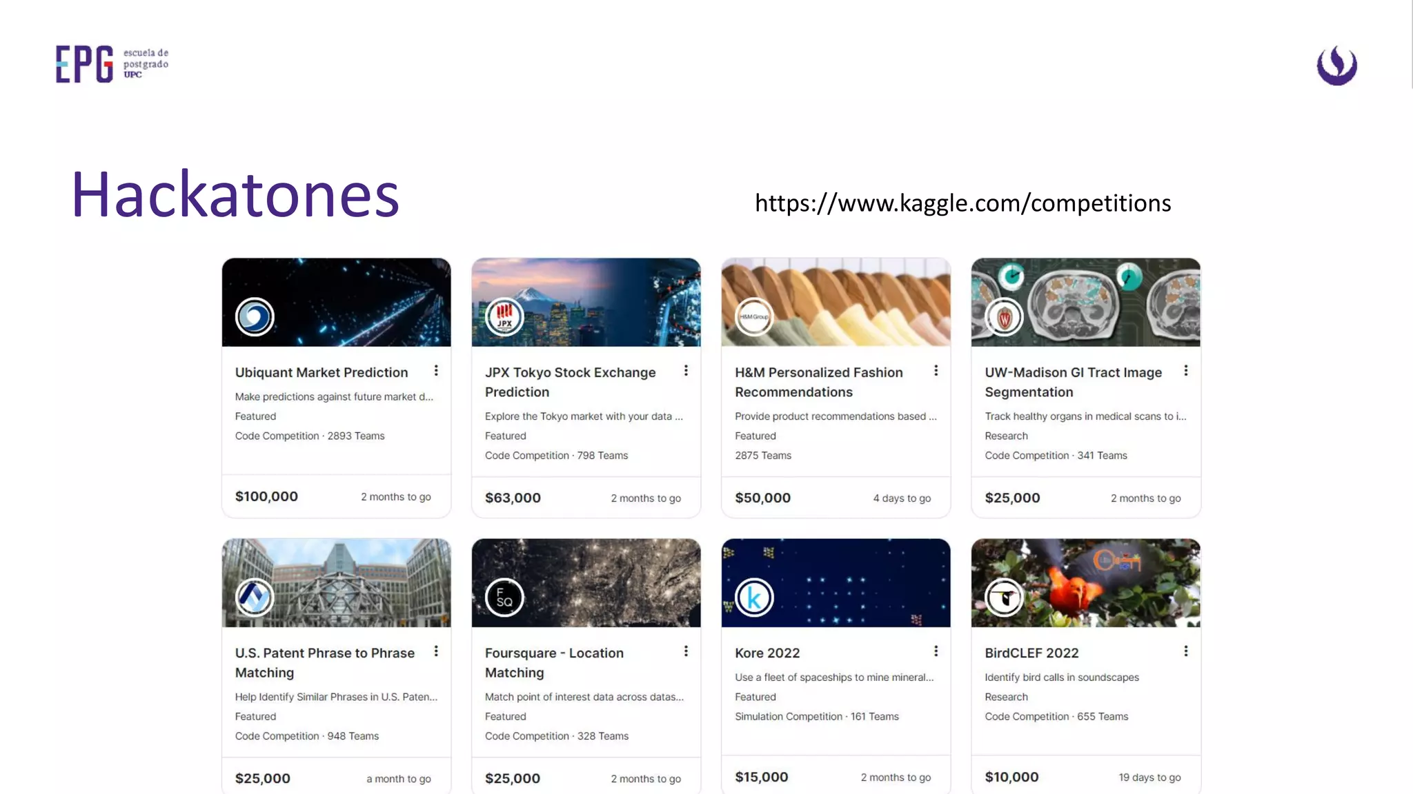The width and height of the screenshot is (1413, 794).
Task: Click the H&M Group logo avatar
Action: coord(754,317)
